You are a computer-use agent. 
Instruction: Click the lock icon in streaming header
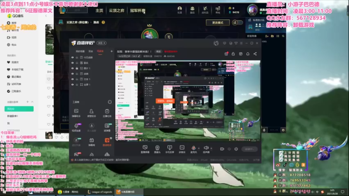[x=233, y=54]
